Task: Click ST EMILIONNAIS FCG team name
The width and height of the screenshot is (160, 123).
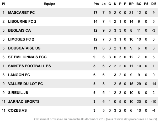Action: click(27, 57)
